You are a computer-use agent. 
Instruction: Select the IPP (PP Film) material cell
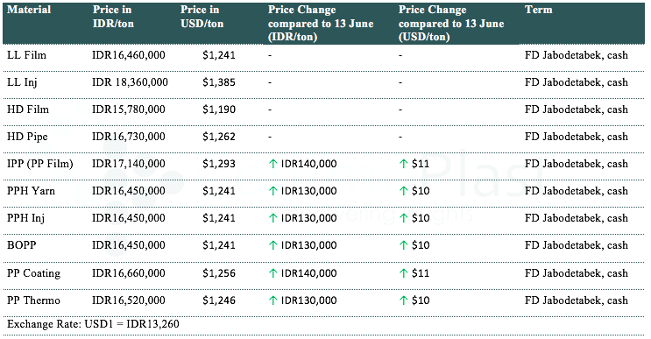(x=40, y=164)
